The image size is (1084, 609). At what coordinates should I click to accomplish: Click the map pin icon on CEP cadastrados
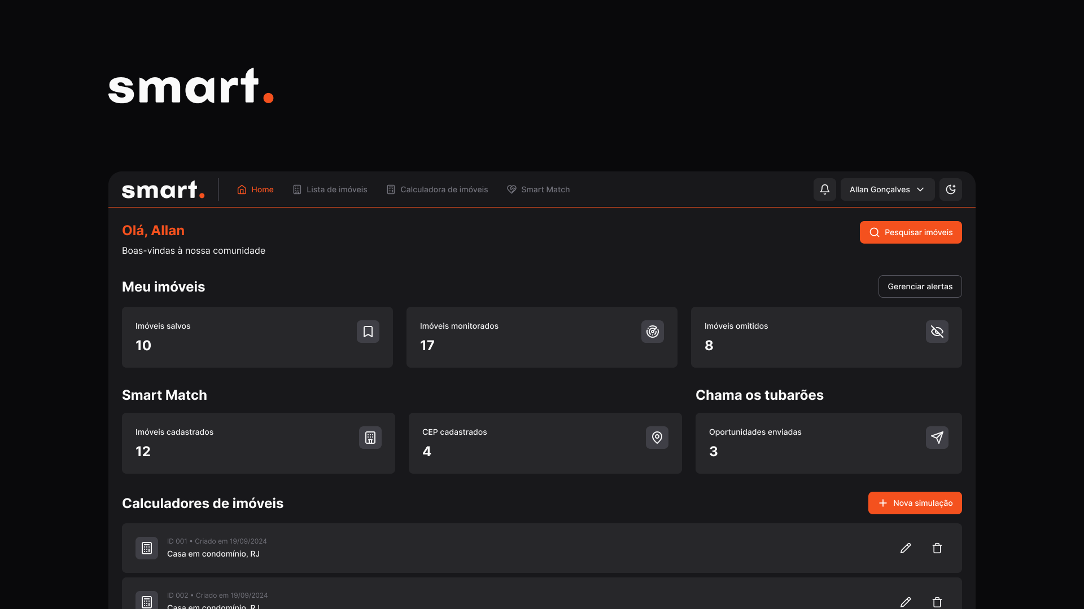pos(657,438)
